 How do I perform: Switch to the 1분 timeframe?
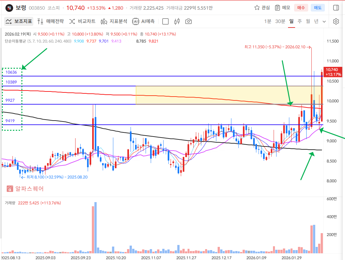(x=268, y=21)
